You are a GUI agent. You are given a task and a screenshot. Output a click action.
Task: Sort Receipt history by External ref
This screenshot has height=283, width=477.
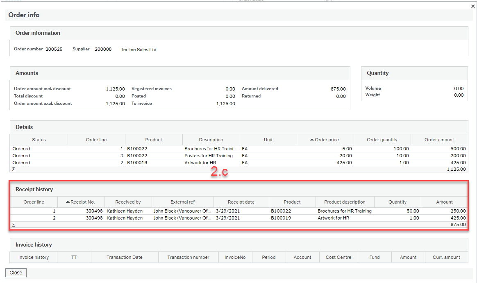182,202
